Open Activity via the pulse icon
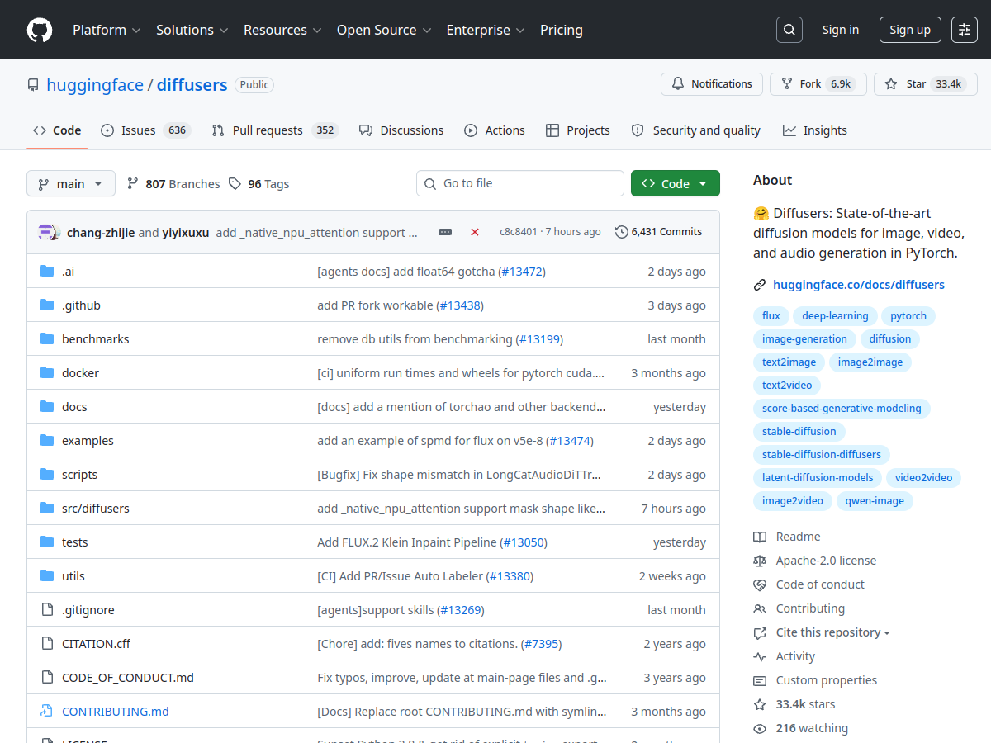Viewport: 991px width, 743px height. [x=759, y=656]
